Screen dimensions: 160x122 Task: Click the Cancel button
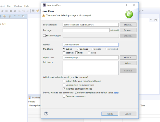tap(128, 114)
